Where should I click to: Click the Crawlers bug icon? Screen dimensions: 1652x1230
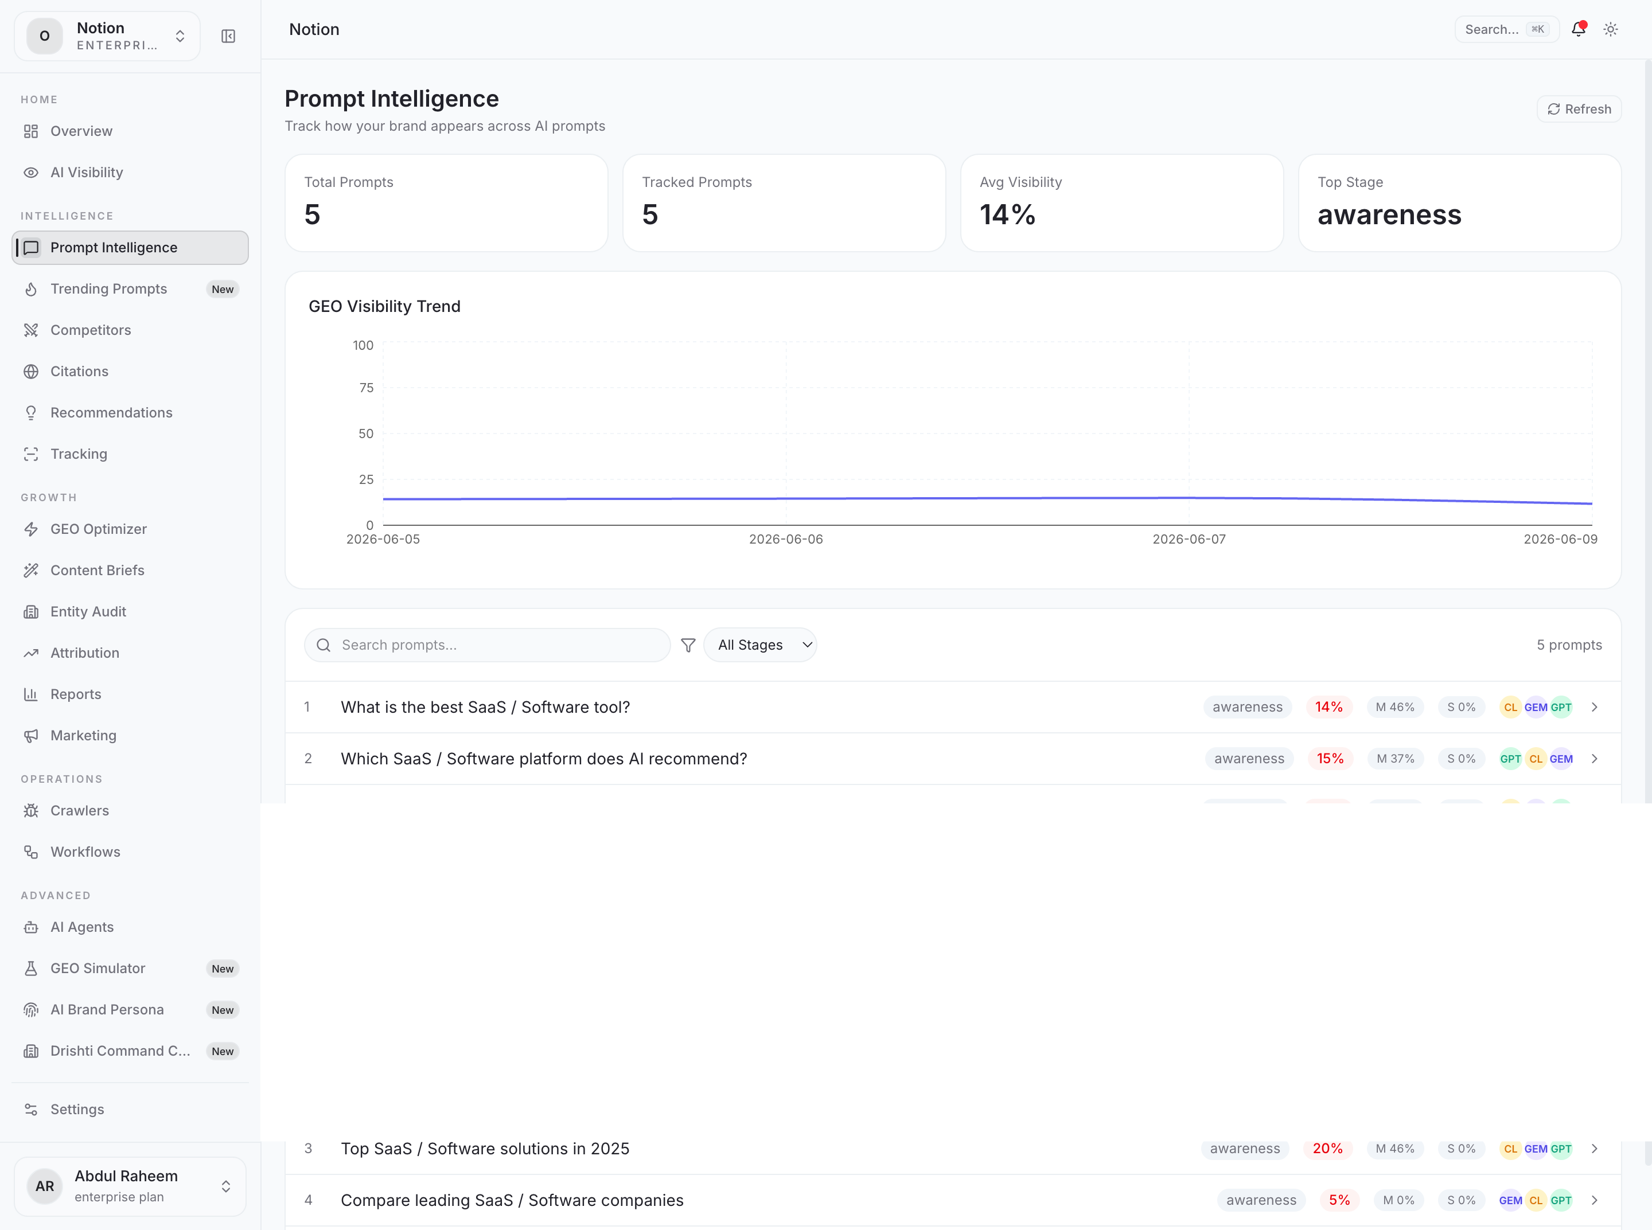[x=30, y=811]
